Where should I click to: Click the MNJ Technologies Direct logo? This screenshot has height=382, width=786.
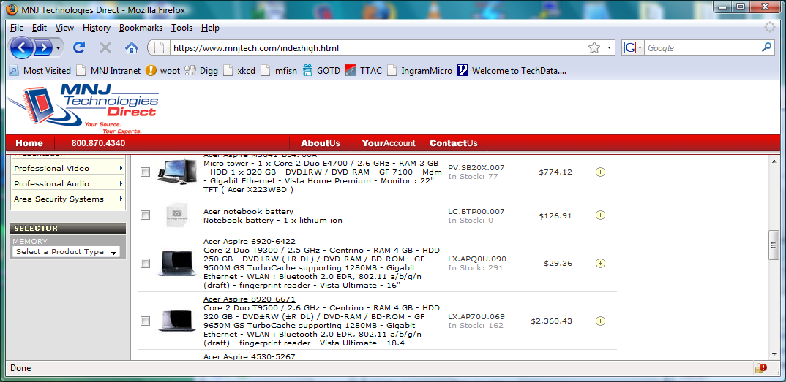(83, 109)
